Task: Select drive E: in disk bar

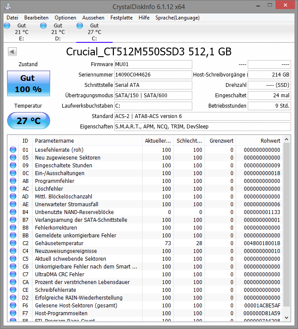Action: pos(21,32)
